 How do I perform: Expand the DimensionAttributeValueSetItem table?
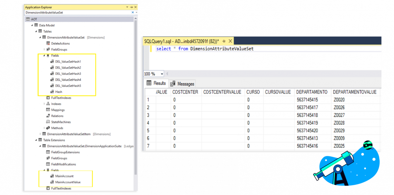[40, 134]
